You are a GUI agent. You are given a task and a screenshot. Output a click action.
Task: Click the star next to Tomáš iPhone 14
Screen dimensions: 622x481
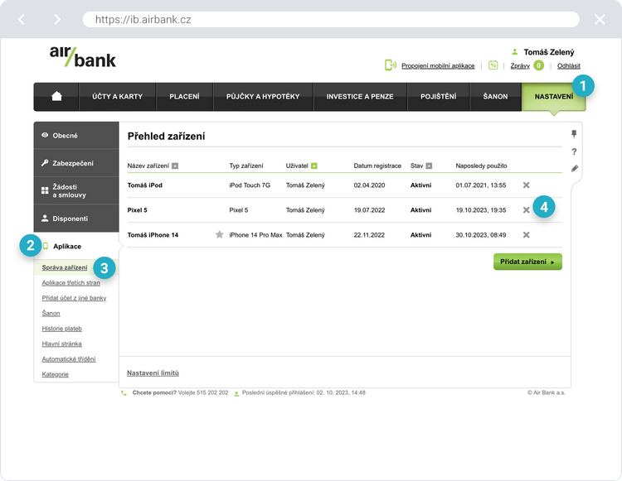[220, 235]
